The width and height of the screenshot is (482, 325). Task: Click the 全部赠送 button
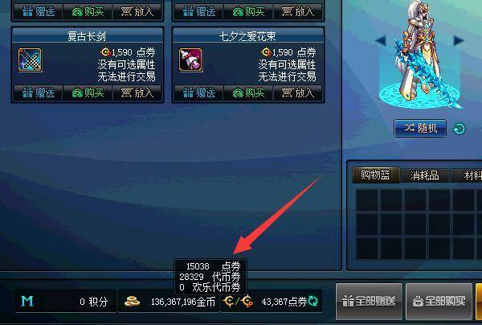(x=369, y=302)
